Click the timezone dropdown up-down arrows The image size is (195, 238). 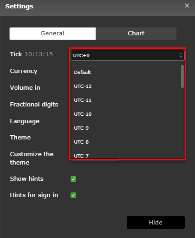181,55
